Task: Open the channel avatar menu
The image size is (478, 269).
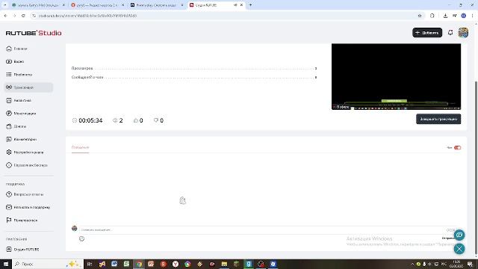Action: click(x=463, y=32)
